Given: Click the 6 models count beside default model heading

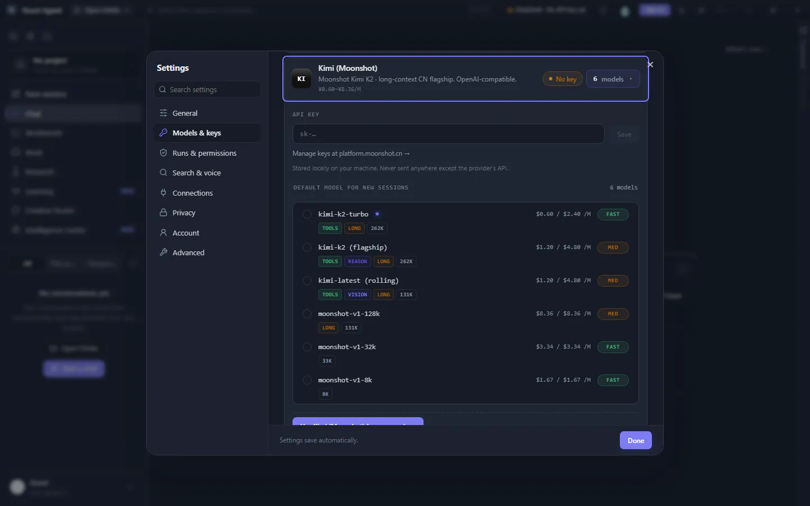Looking at the screenshot, I should pos(624,188).
